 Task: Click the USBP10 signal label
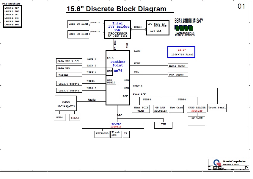coord(137,86)
